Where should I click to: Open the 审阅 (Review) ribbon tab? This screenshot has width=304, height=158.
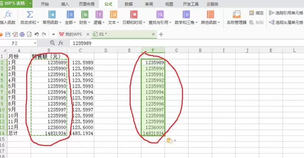pyautogui.click(x=149, y=4)
